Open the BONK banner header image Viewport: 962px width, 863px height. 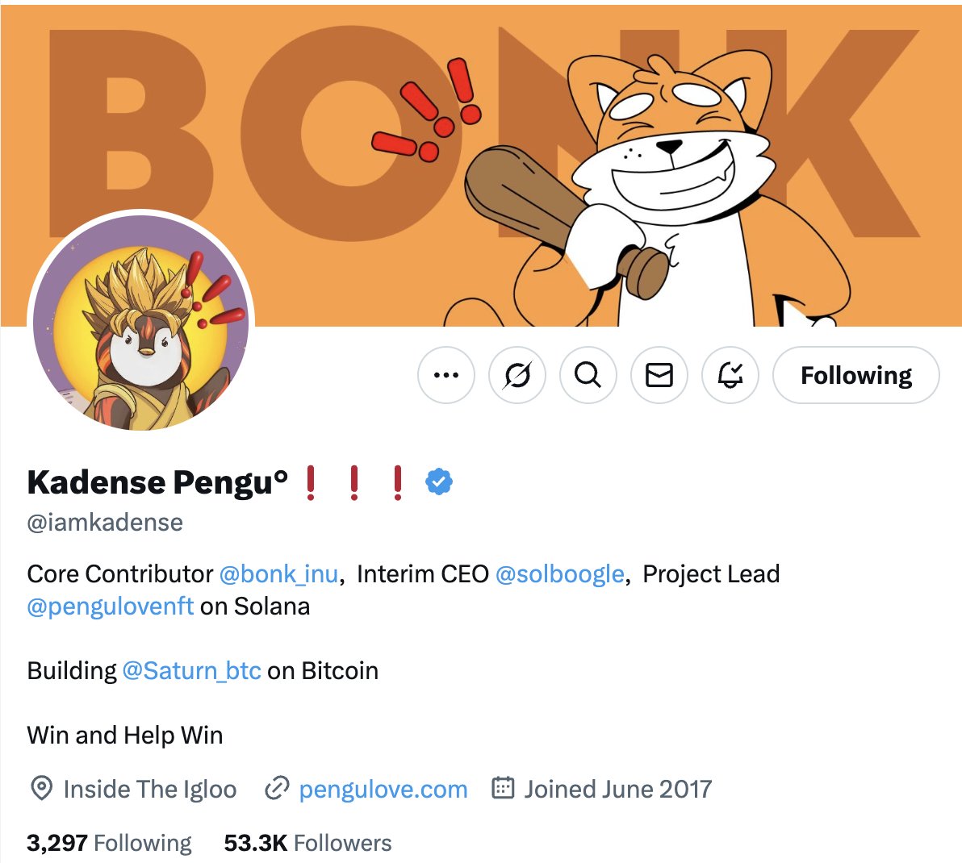click(x=481, y=165)
